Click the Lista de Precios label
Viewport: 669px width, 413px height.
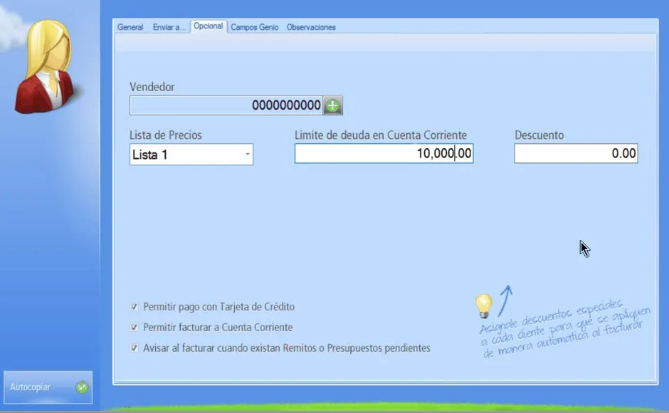[x=166, y=135]
